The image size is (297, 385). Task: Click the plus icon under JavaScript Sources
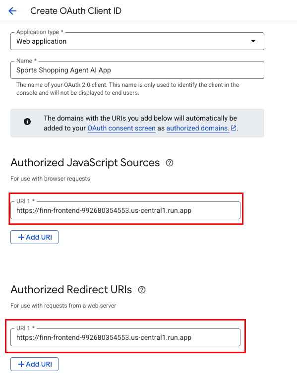pos(21,237)
